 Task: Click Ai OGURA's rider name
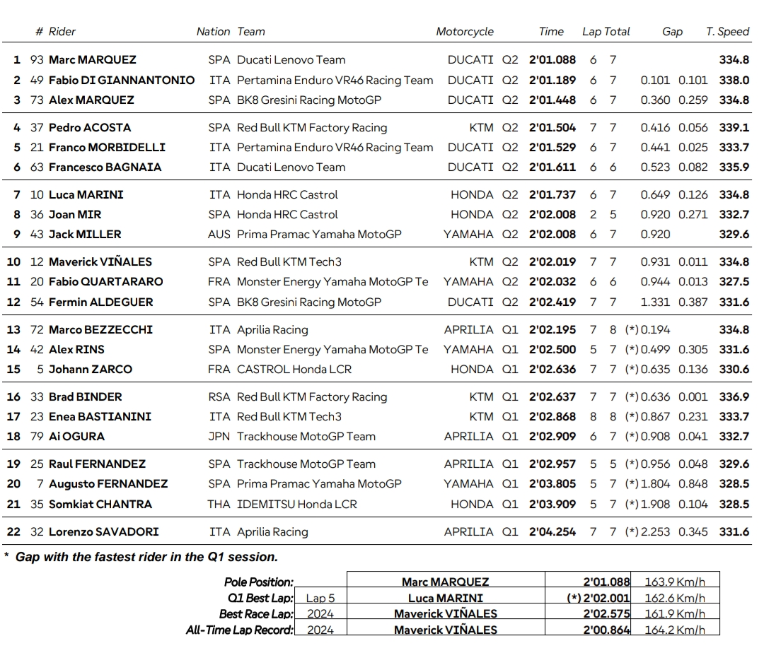click(x=76, y=437)
